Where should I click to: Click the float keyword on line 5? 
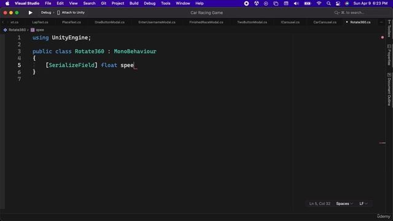[109, 65]
